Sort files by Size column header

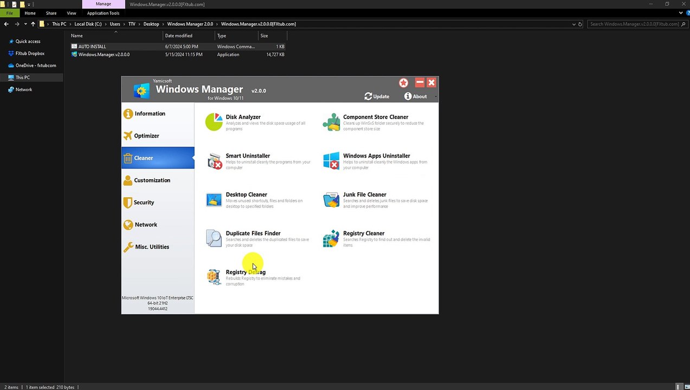272,36
